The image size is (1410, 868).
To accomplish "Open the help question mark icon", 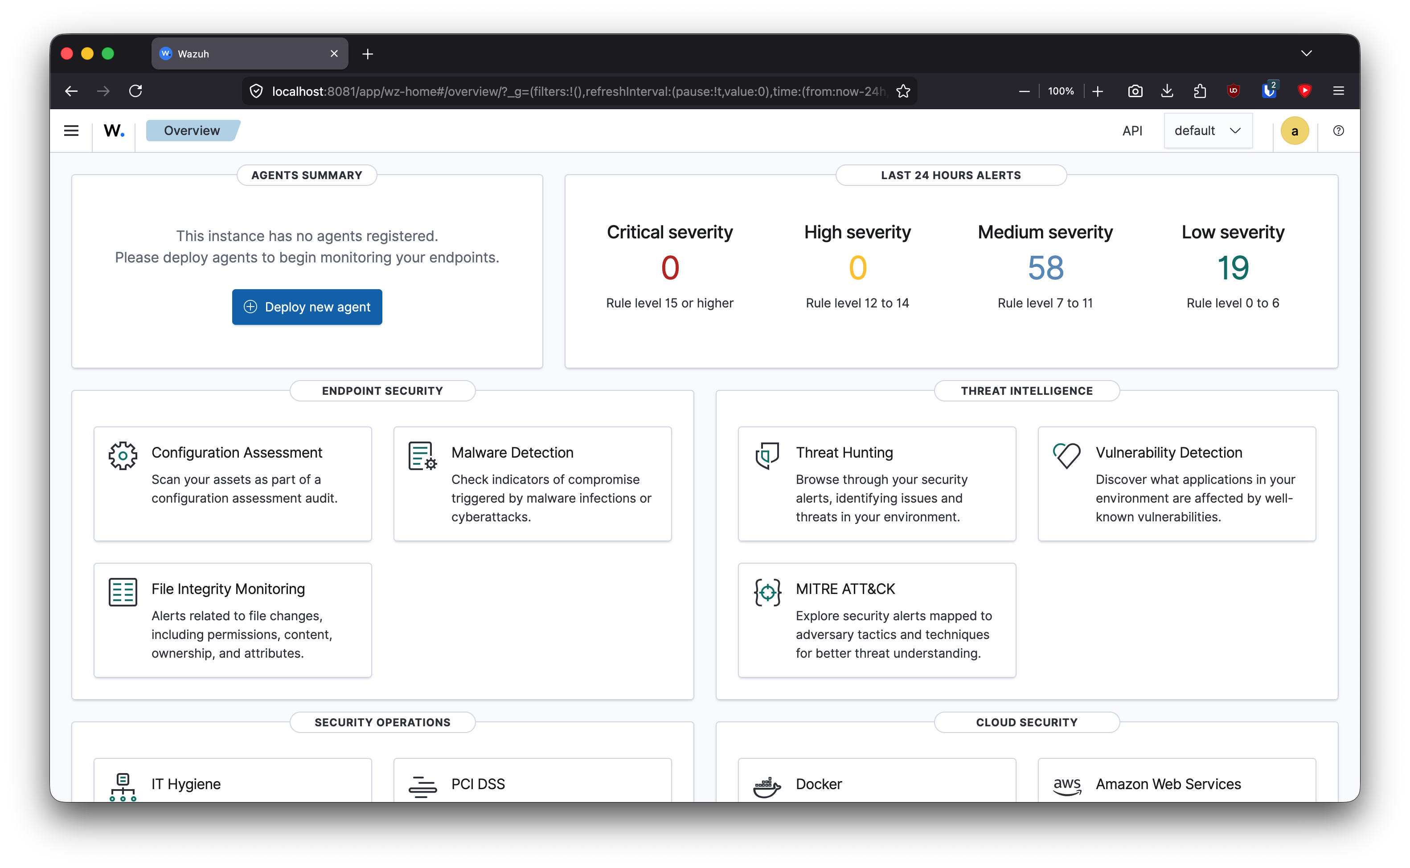I will (x=1338, y=131).
